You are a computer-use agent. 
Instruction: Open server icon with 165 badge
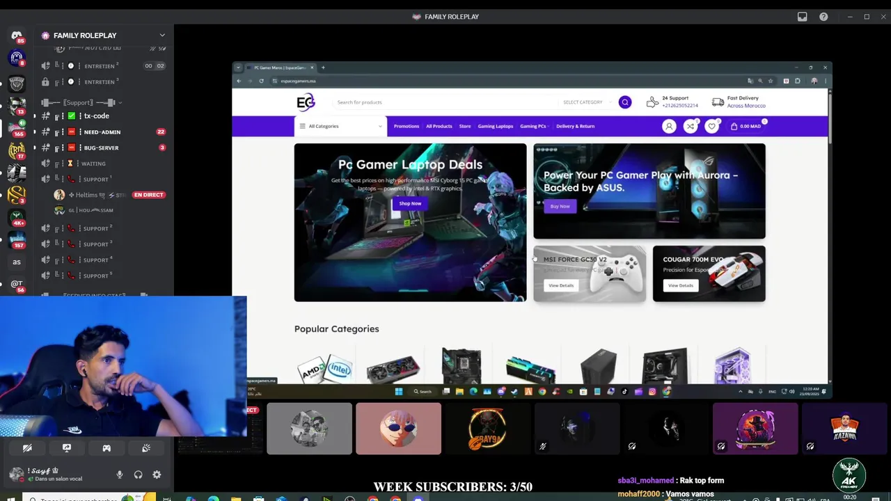[x=17, y=127]
